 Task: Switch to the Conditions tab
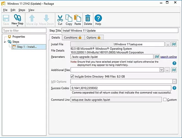click(x=73, y=38)
